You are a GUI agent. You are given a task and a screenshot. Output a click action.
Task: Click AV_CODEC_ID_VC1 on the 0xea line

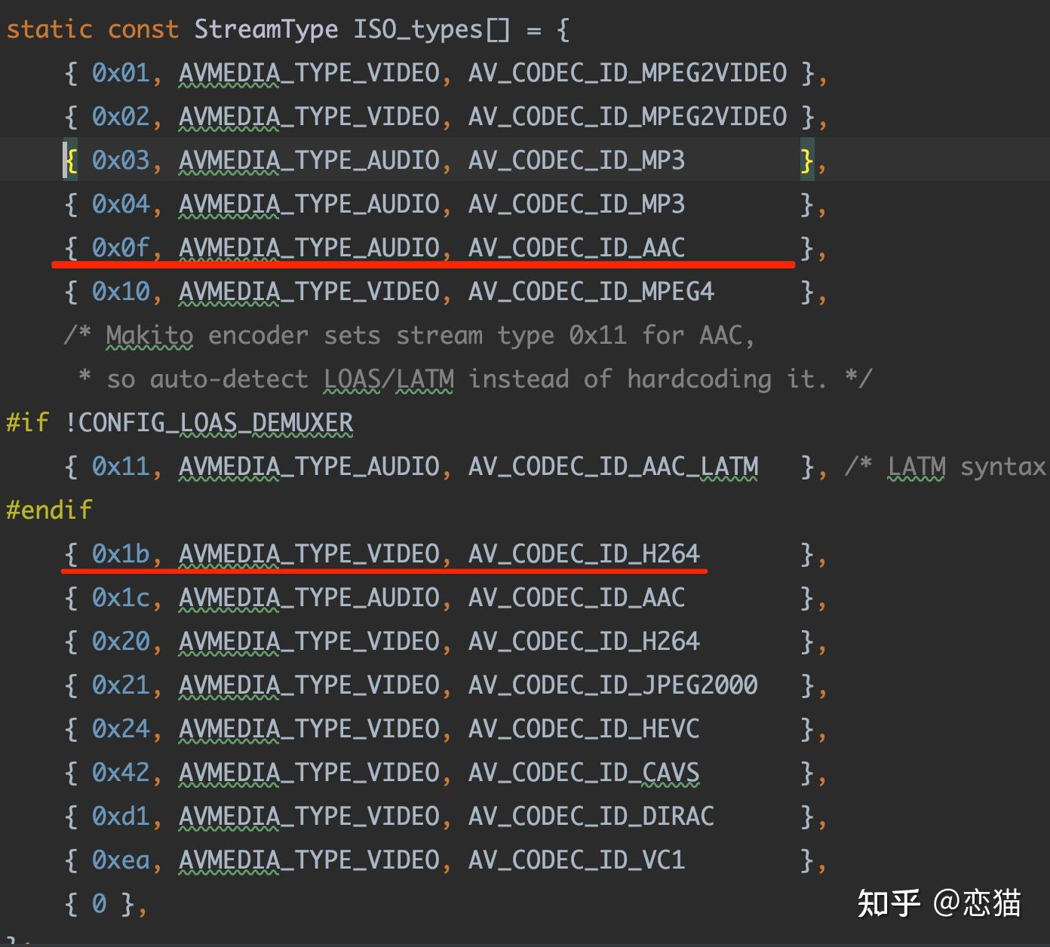[576, 860]
